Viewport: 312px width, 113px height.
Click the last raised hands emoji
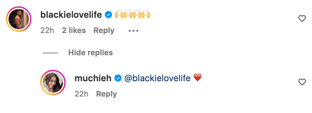pyautogui.click(x=147, y=14)
